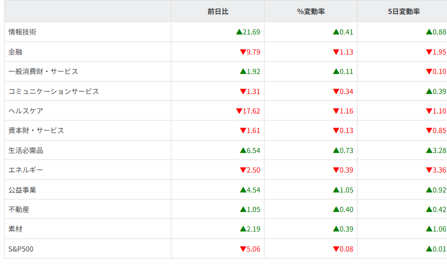Click the S&P500 index row label
Image resolution: width=447 pixels, height=266 pixels.
point(21,249)
